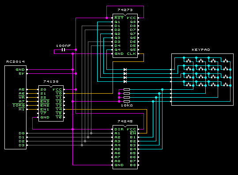Screen dimensions: 238x175
Task: Select the 74245 chip title
Action: click(125, 121)
